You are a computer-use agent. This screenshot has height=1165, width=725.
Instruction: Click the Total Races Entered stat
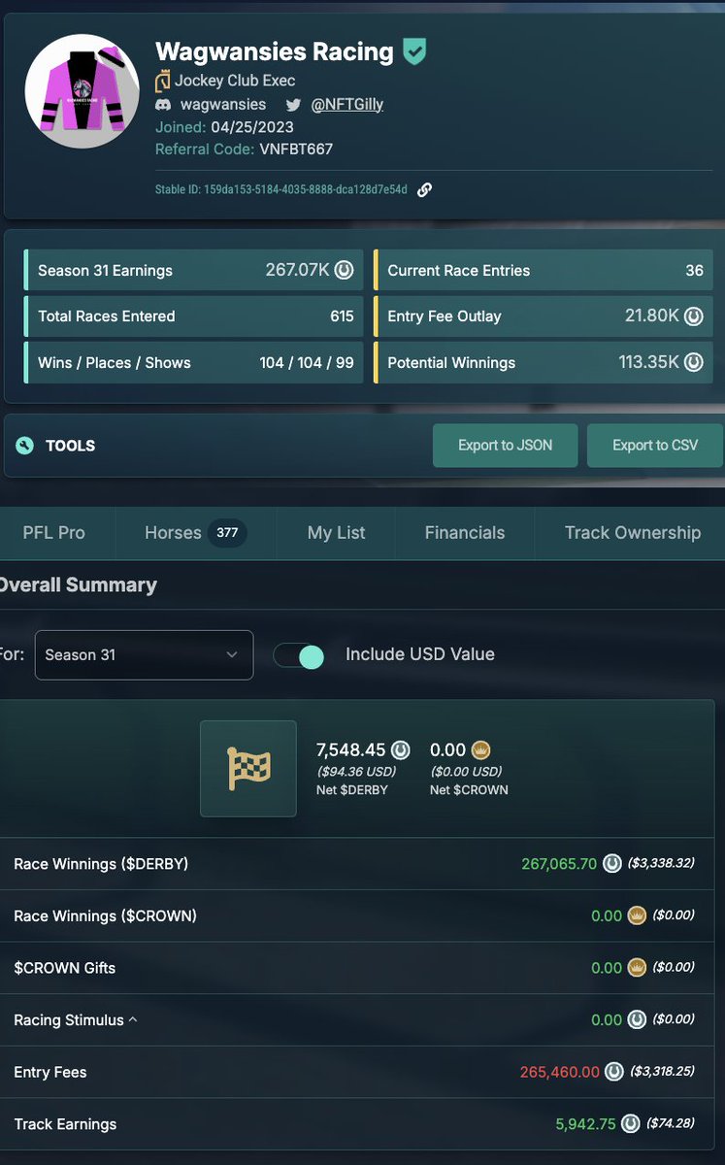pyautogui.click(x=194, y=316)
